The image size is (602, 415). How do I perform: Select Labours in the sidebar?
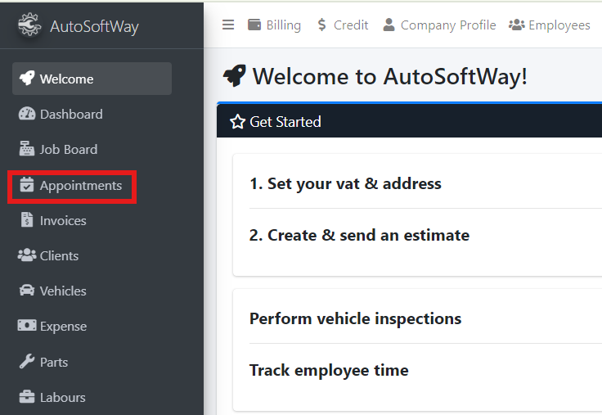[x=63, y=397]
